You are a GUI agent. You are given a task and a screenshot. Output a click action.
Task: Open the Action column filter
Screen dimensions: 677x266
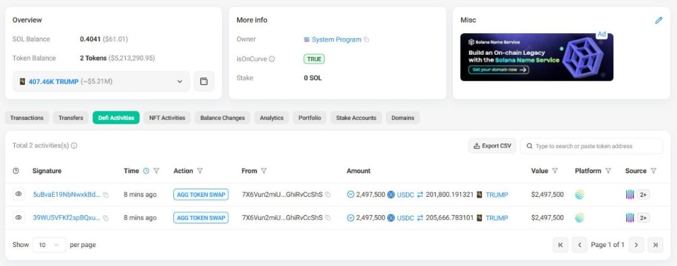(x=200, y=171)
